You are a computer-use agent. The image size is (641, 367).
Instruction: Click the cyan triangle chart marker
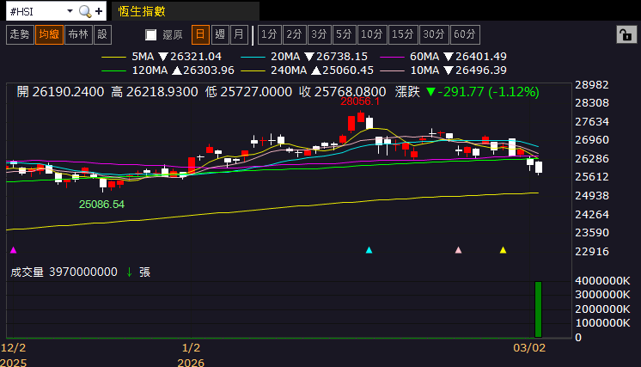pyautogui.click(x=369, y=250)
